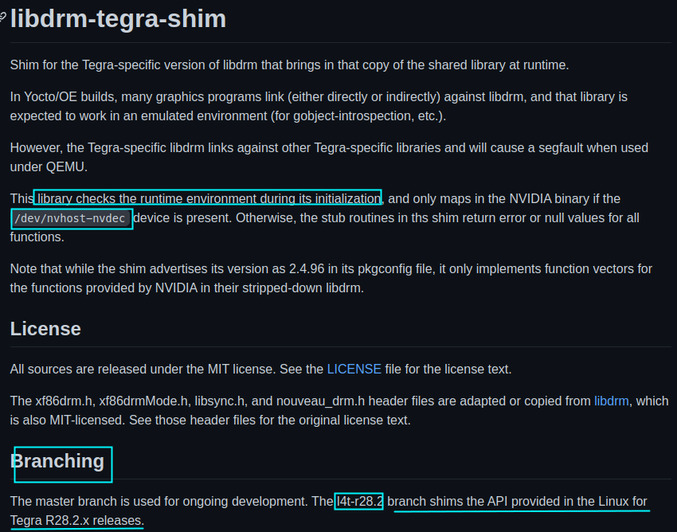Click the /dev/nvhost-nvdec code snippet
This screenshot has height=532, width=677.
70,218
